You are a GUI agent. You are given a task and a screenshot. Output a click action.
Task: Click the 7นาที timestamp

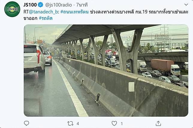(x=82, y=5)
